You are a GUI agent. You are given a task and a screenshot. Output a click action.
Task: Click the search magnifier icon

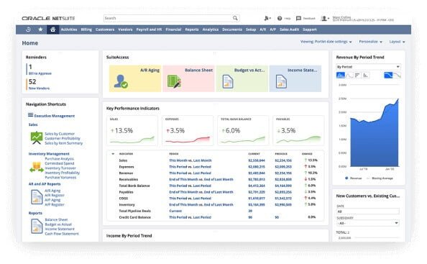235,18
